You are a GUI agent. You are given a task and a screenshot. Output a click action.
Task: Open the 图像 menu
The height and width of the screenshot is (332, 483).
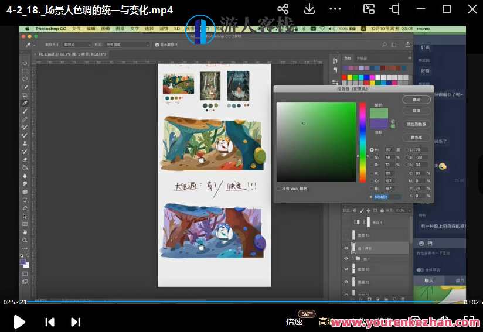[x=106, y=29]
